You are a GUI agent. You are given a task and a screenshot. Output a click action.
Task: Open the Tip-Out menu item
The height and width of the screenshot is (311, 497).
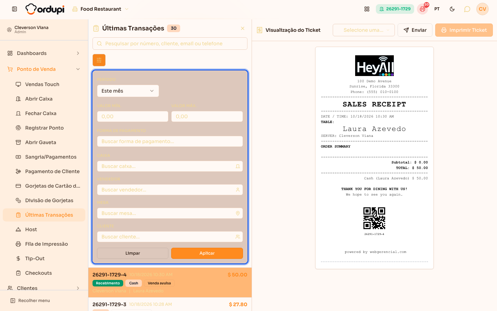pyautogui.click(x=44, y=258)
